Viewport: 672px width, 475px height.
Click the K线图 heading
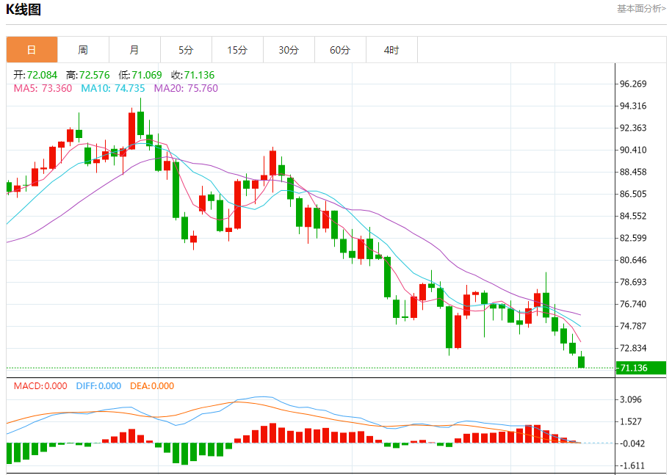[24, 10]
